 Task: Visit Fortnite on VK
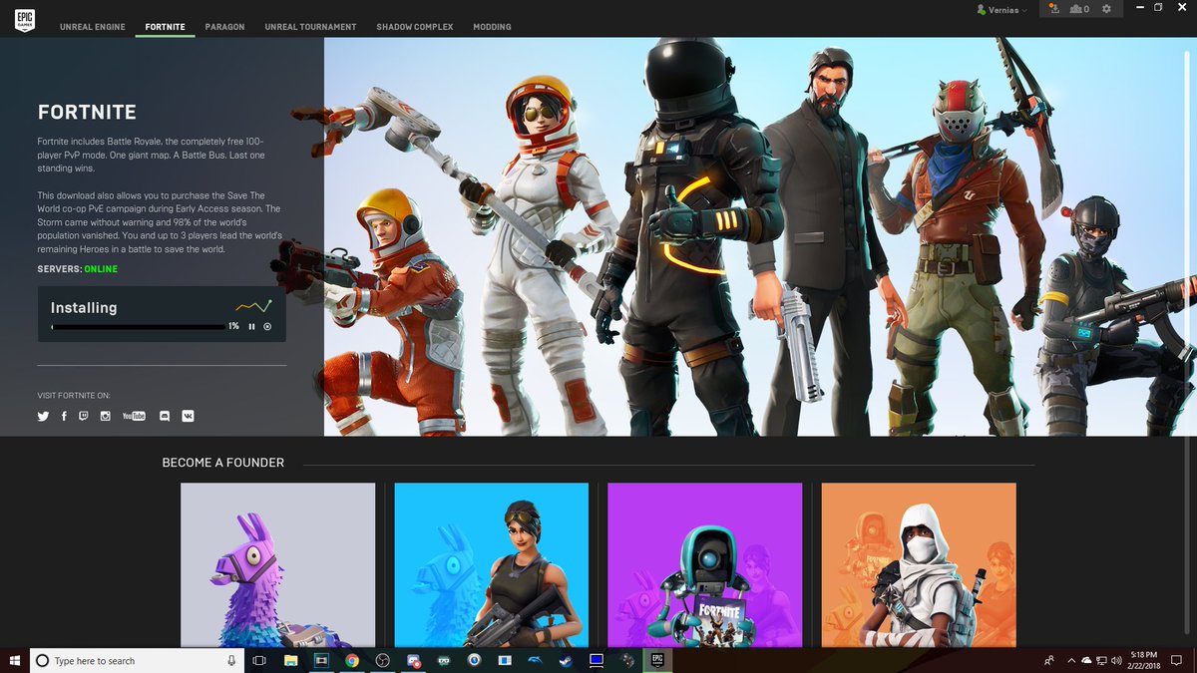[x=188, y=416]
